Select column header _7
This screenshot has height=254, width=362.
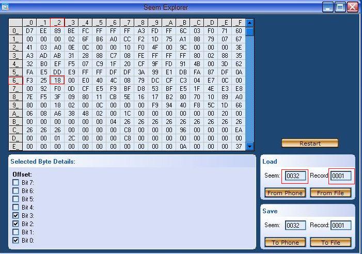coord(127,23)
